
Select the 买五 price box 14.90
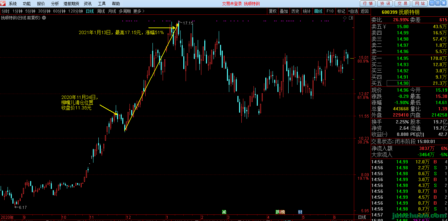click(x=398, y=83)
